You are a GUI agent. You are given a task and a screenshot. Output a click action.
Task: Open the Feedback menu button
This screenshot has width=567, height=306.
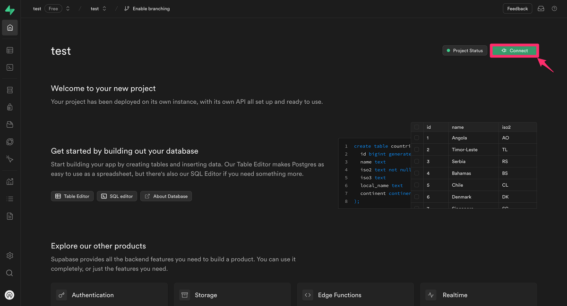[x=517, y=9]
